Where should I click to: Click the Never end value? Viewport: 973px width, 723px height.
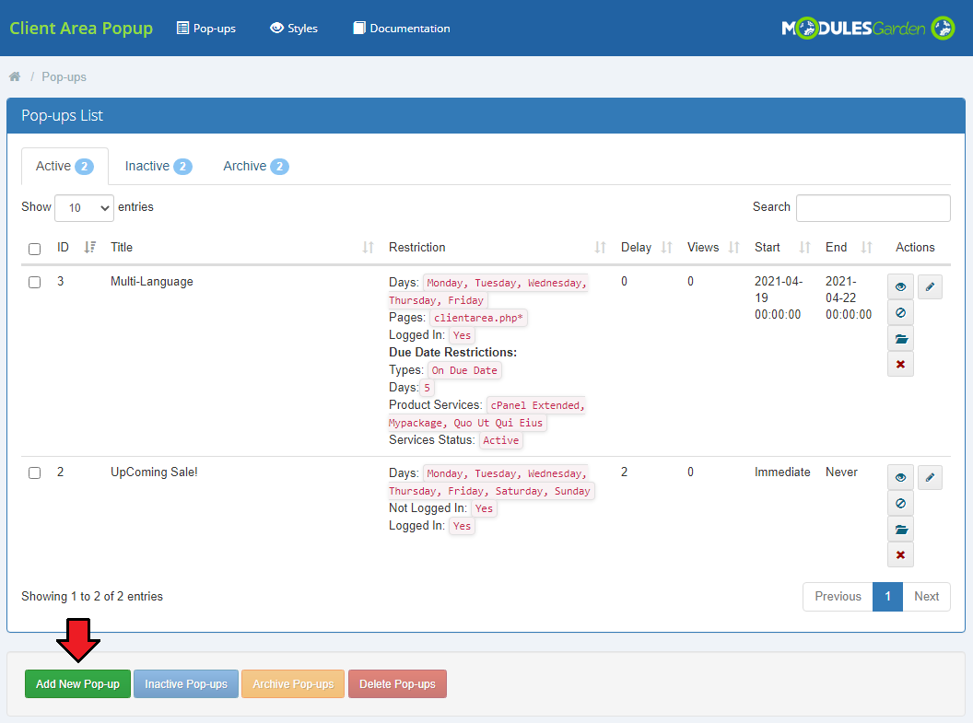841,472
